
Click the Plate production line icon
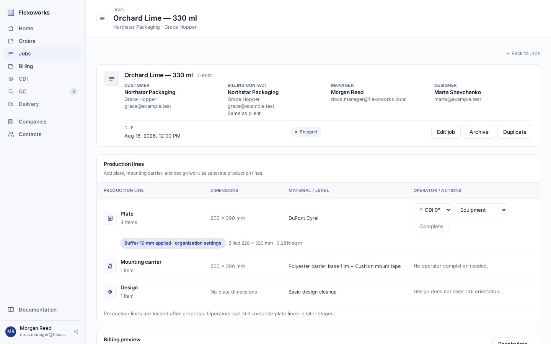point(110,218)
